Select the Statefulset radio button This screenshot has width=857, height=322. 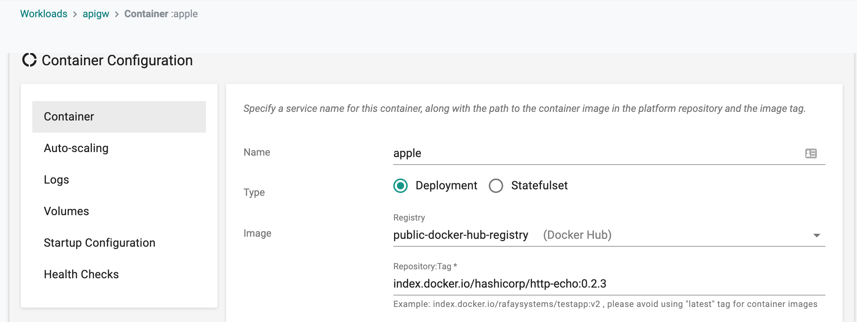pos(496,186)
